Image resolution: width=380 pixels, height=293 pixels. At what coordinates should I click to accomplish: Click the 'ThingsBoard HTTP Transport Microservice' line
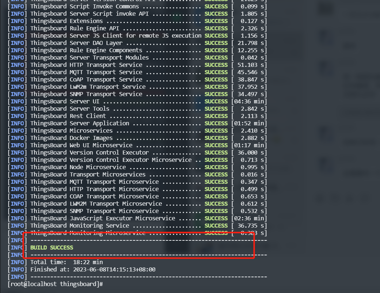[x=137, y=189]
